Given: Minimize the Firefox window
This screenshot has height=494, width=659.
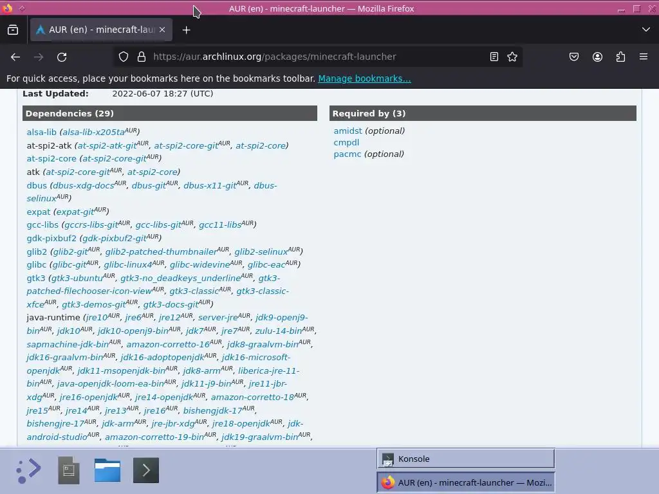Looking at the screenshot, I should pyautogui.click(x=621, y=9).
